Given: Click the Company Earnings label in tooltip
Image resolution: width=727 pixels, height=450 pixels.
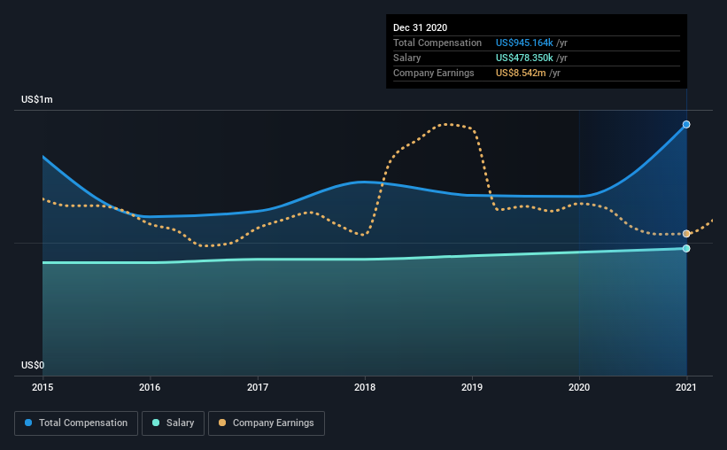Looking at the screenshot, I should pos(434,73).
